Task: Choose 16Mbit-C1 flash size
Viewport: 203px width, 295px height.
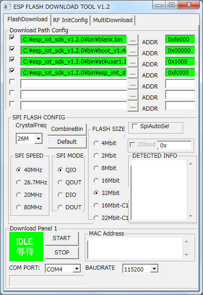Action: (x=96, y=206)
